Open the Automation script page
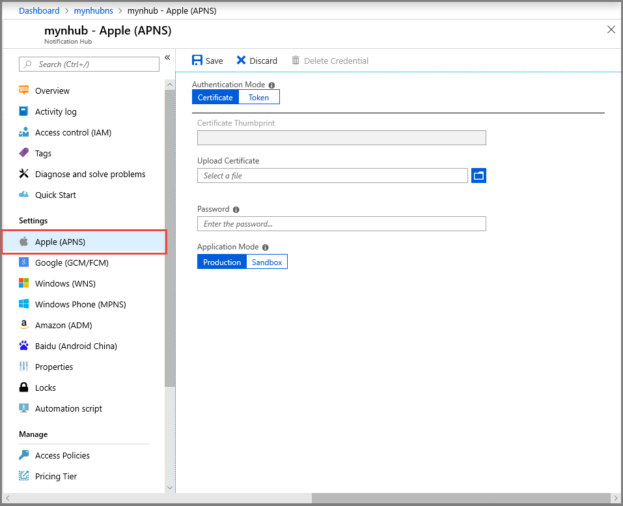Image resolution: width=623 pixels, height=506 pixels. [68, 408]
